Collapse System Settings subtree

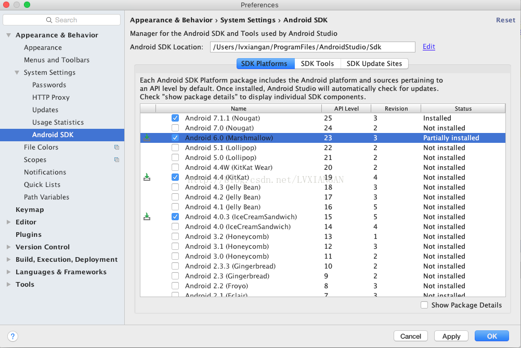point(17,72)
